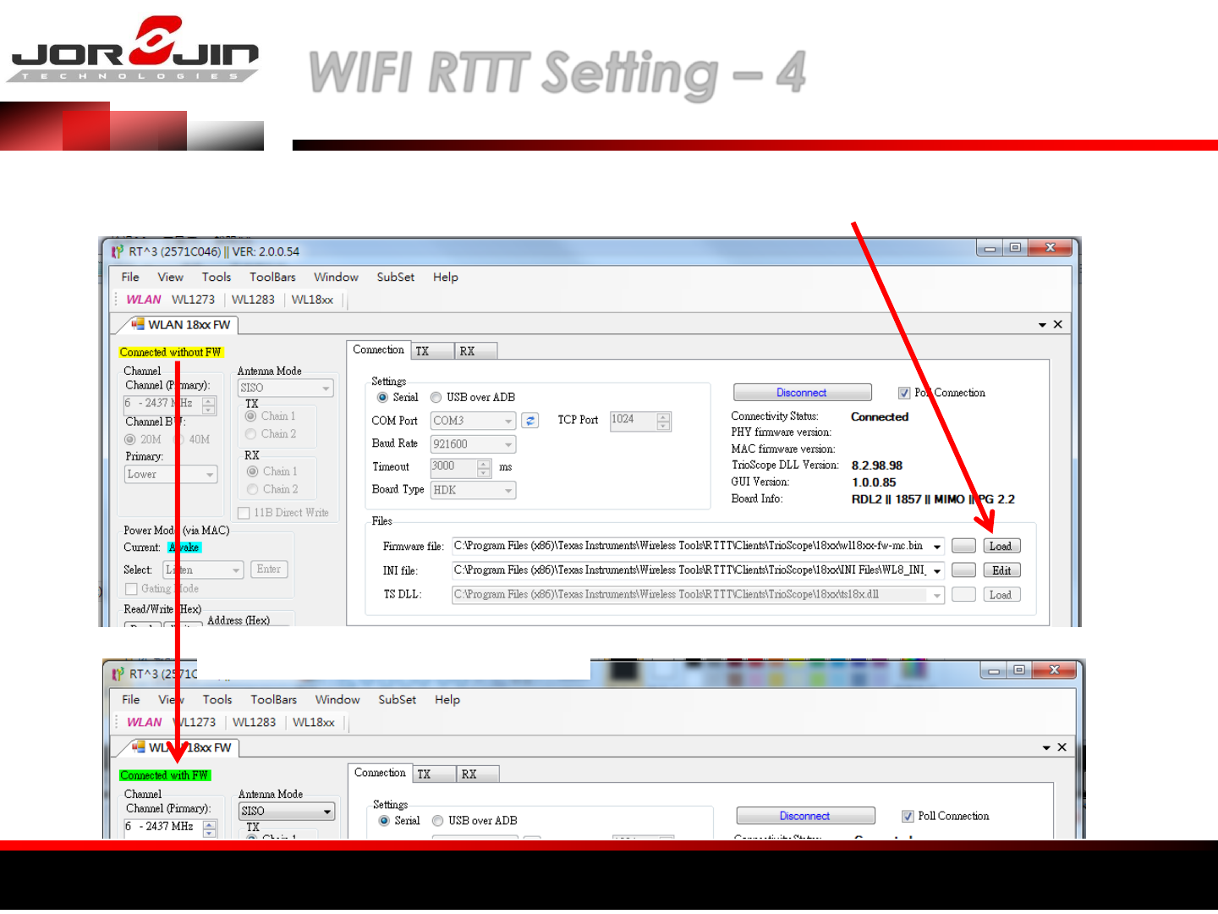Click the RT^3 app icon in lower window title bar
Viewport: 1218px width, 914px height.
pyautogui.click(x=118, y=674)
